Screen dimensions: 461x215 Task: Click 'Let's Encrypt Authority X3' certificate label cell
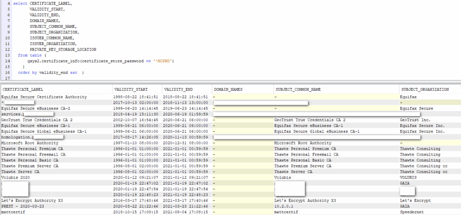pos(32,201)
